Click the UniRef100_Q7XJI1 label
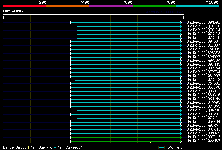 (x=203, y=118)
